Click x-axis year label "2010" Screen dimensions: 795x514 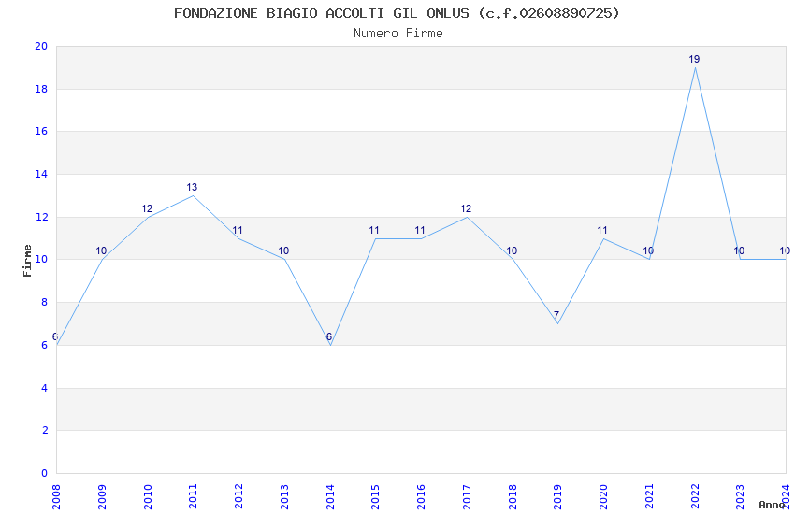pos(148,496)
